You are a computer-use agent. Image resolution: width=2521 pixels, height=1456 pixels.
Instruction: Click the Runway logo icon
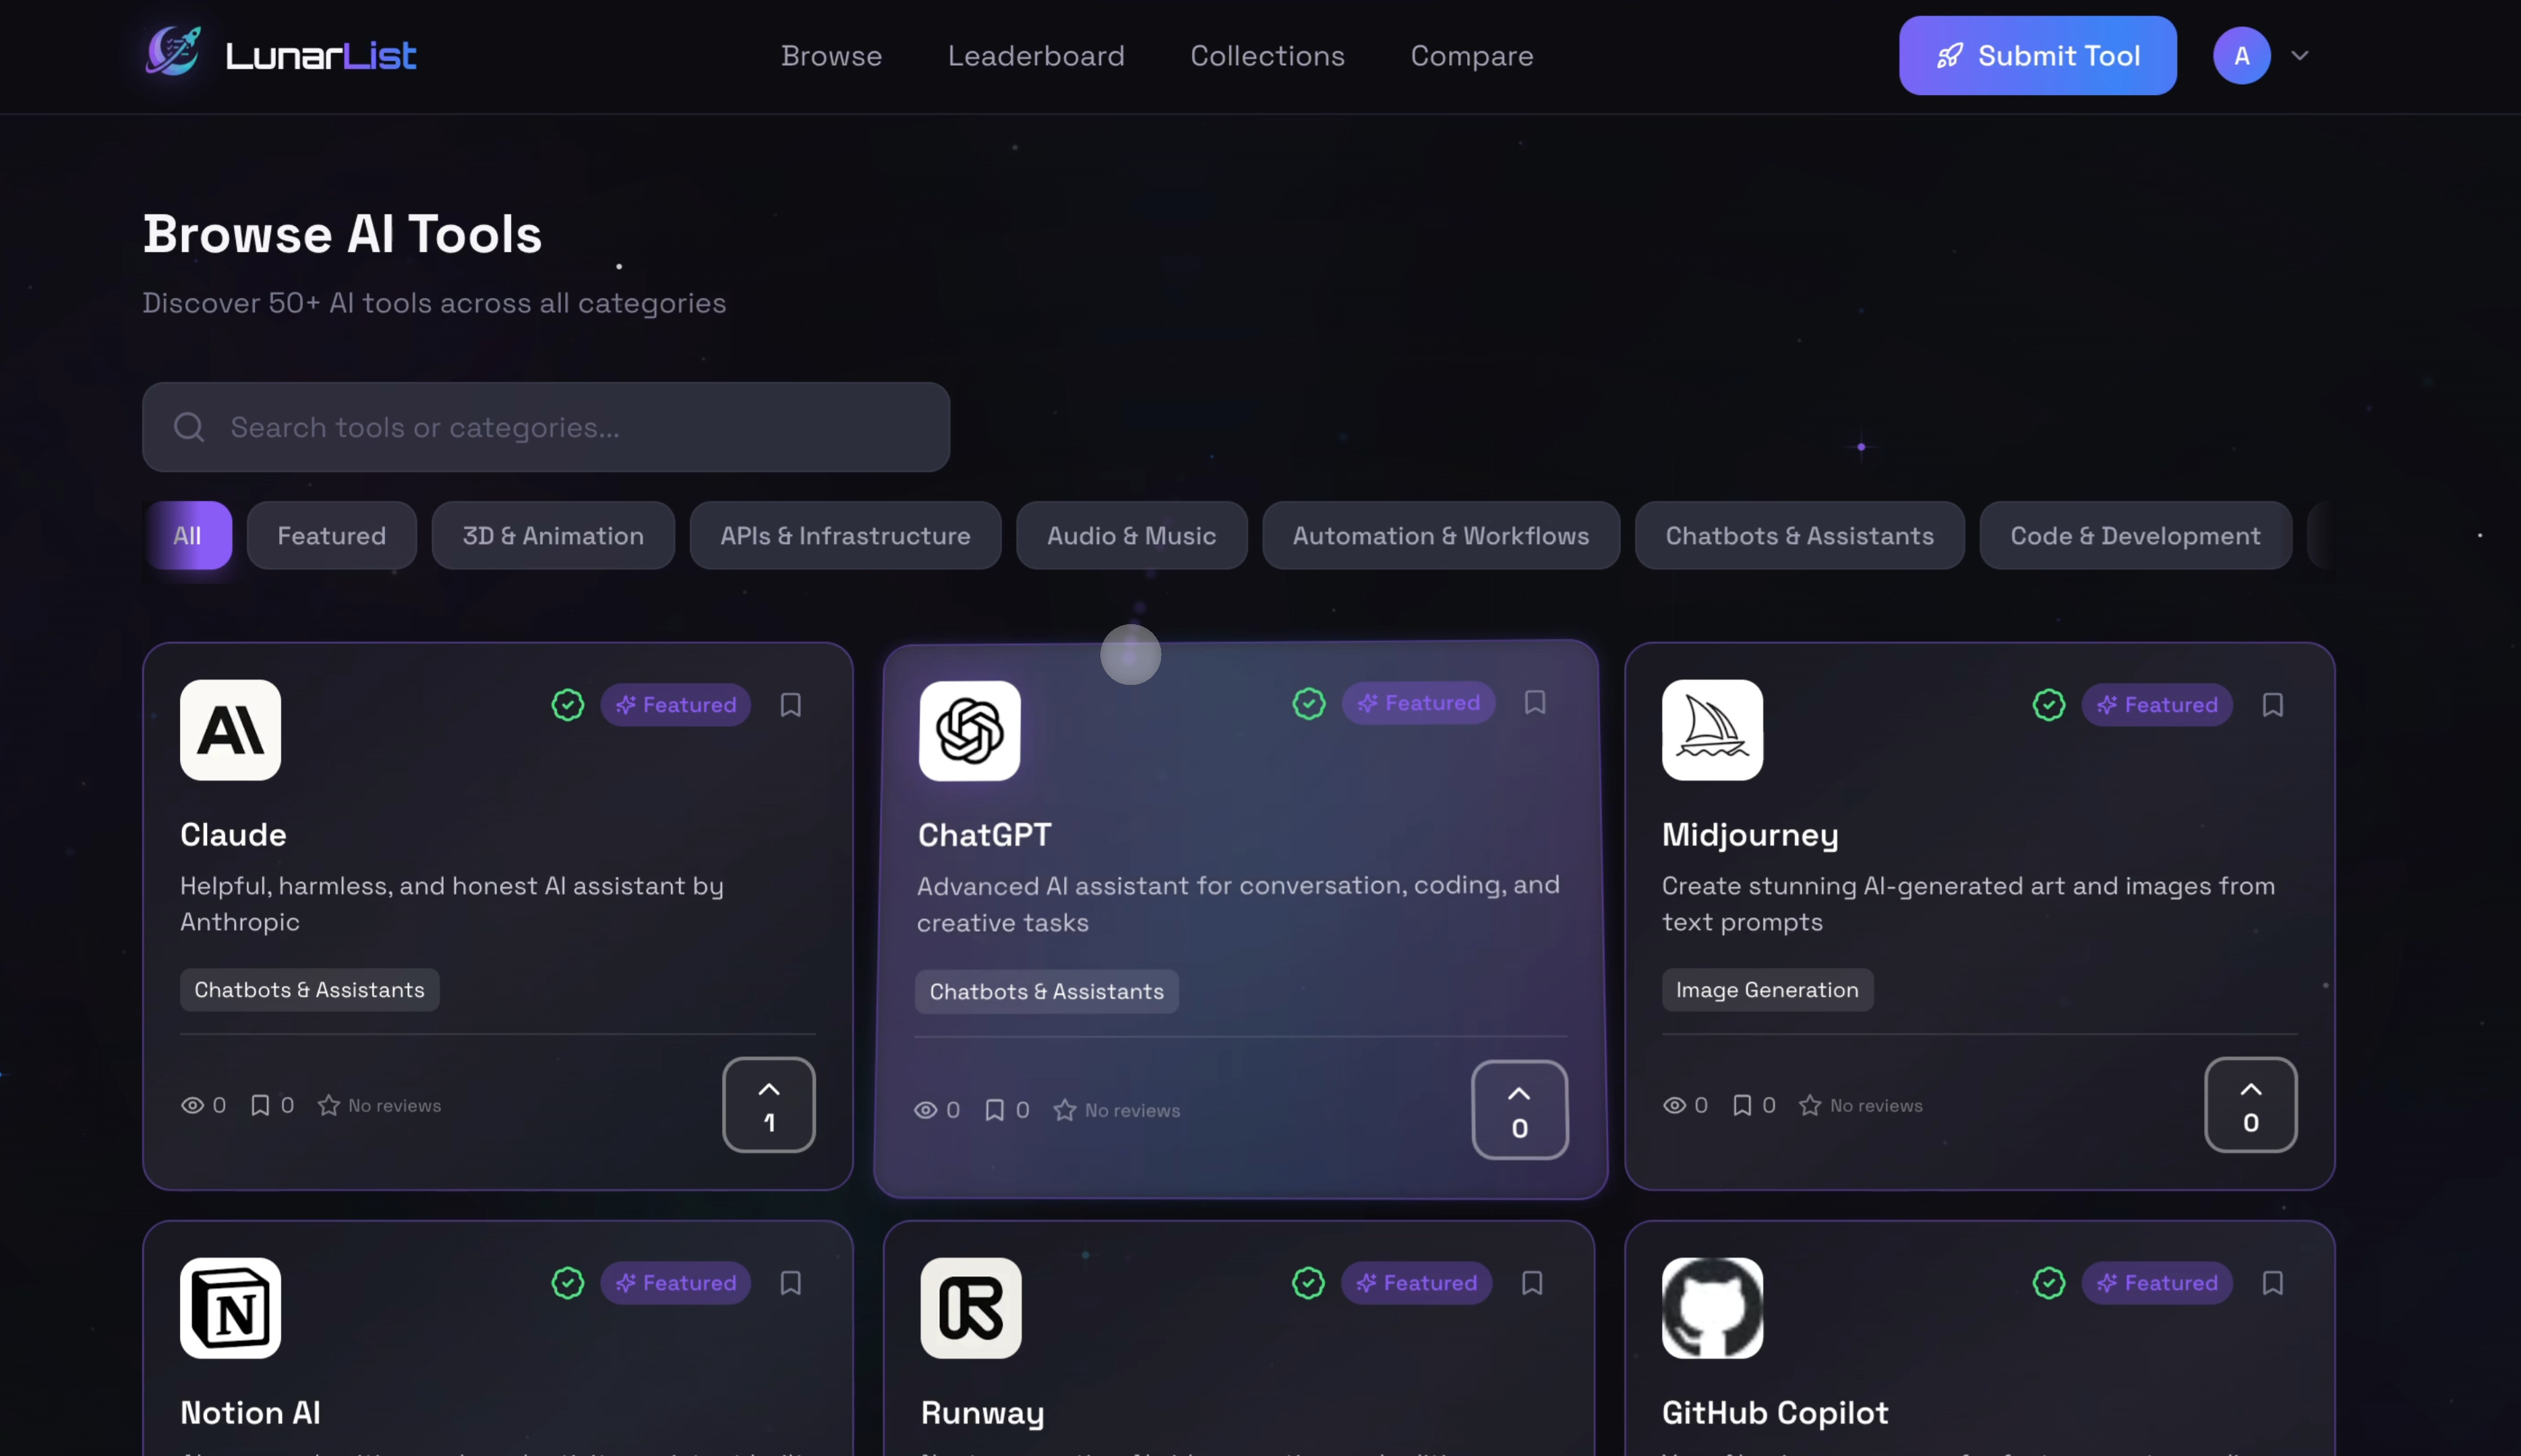[969, 1307]
